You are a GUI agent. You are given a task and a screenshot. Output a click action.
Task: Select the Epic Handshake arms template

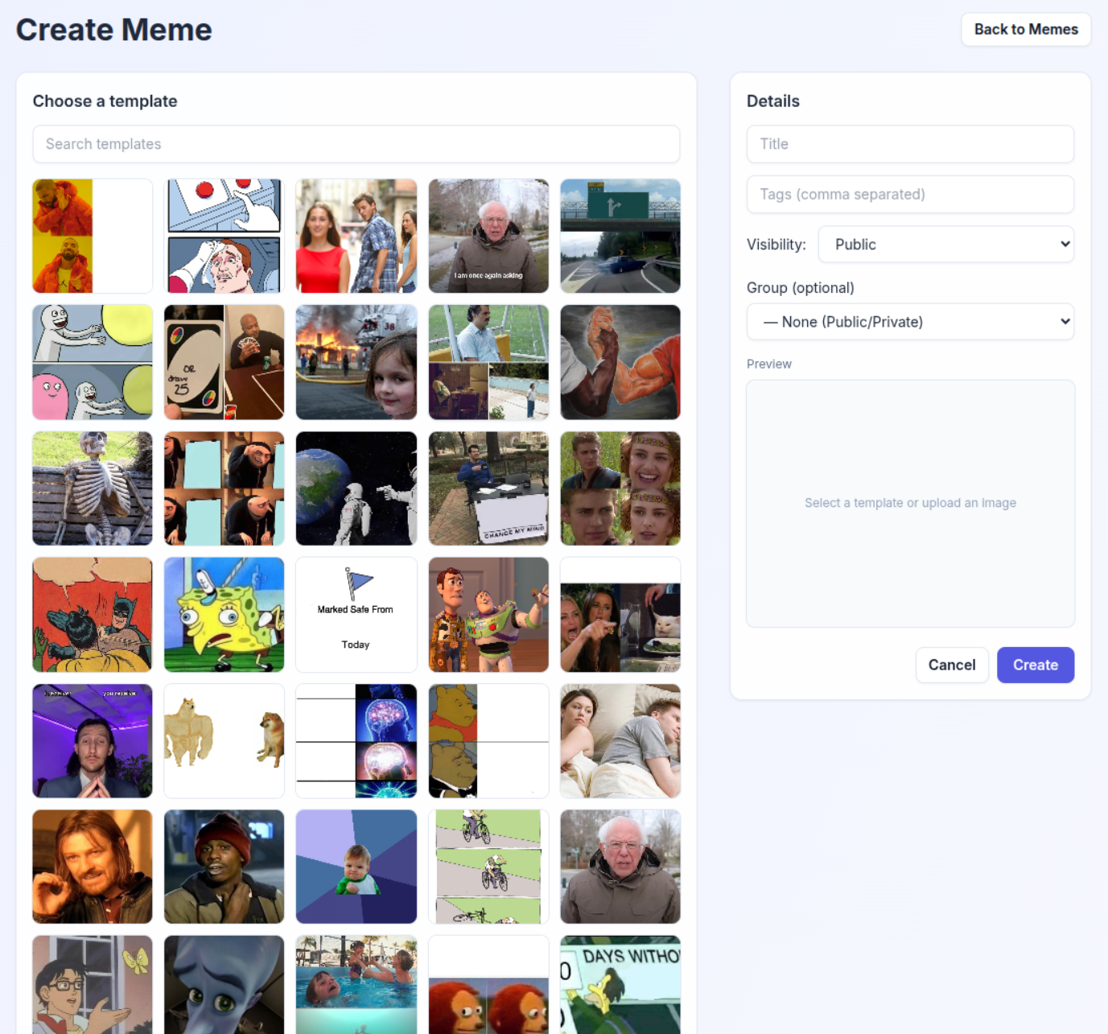(x=620, y=362)
